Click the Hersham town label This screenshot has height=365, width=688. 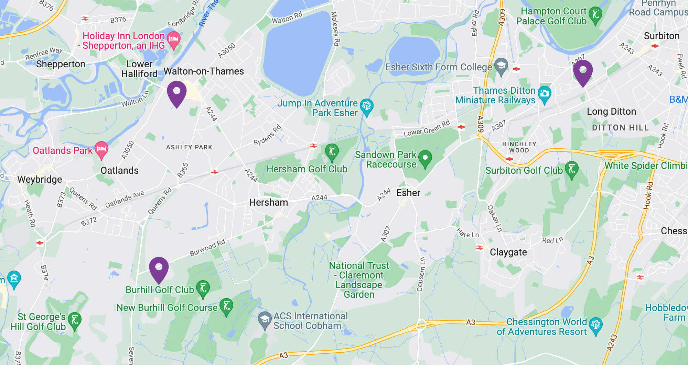[268, 203]
